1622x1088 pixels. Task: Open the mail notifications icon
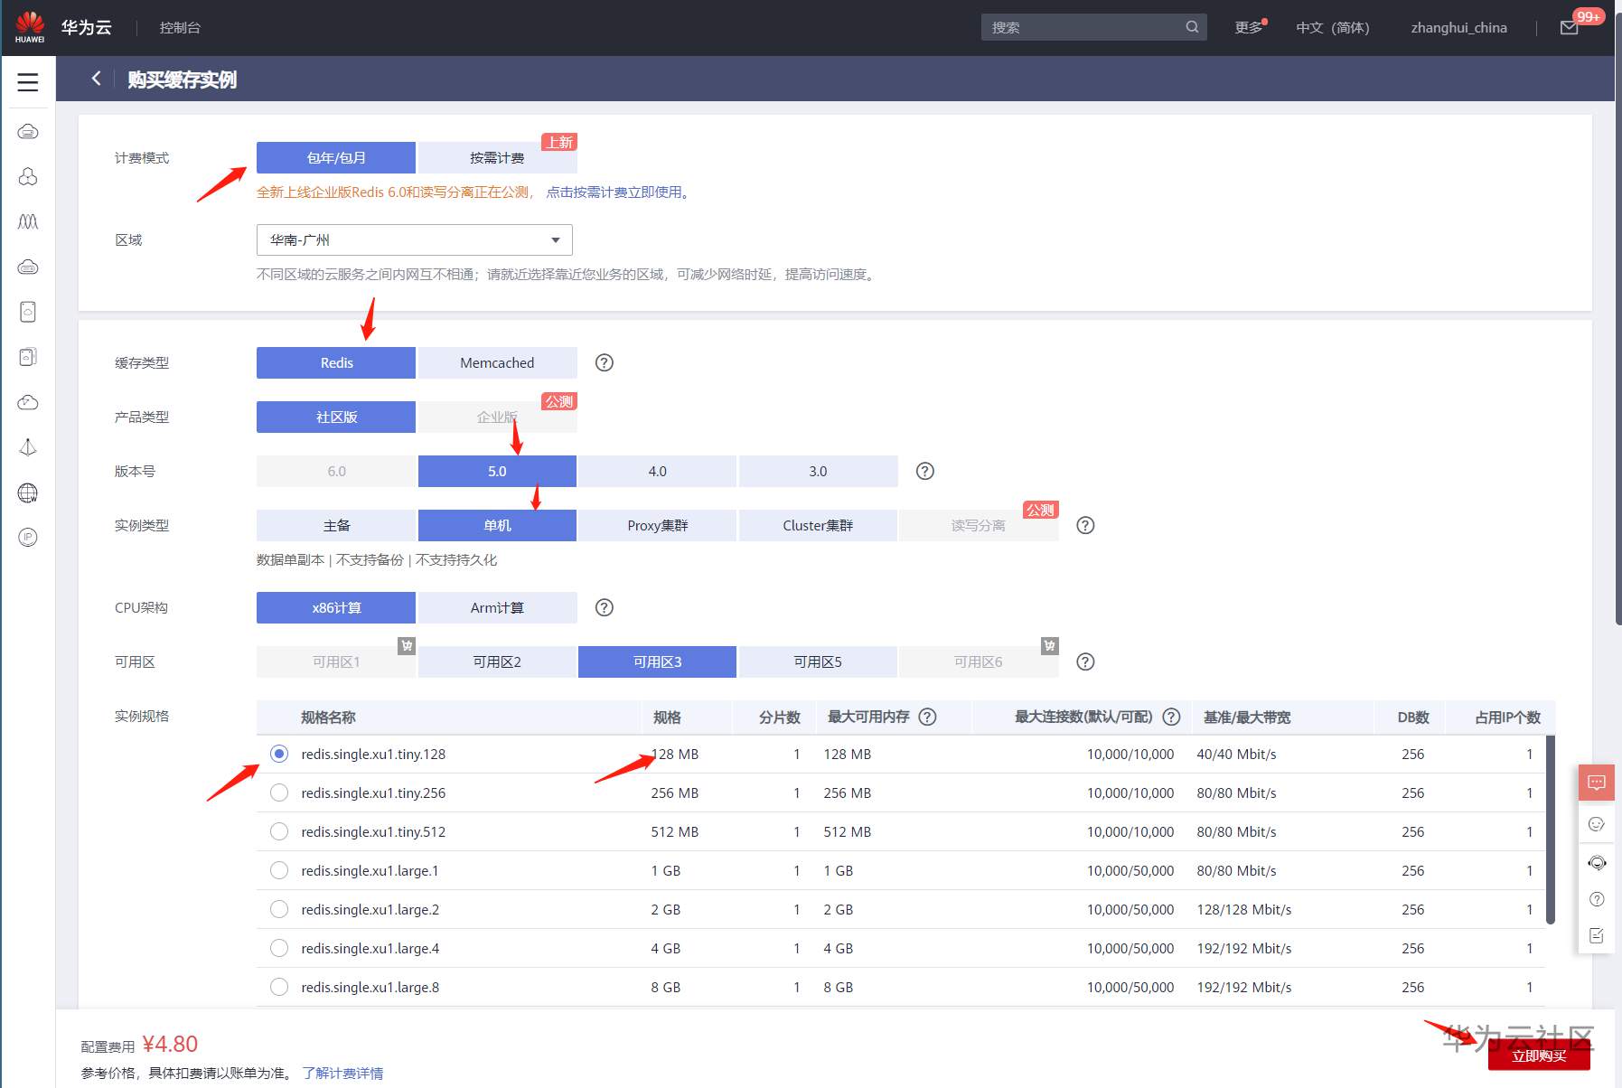coord(1570,28)
